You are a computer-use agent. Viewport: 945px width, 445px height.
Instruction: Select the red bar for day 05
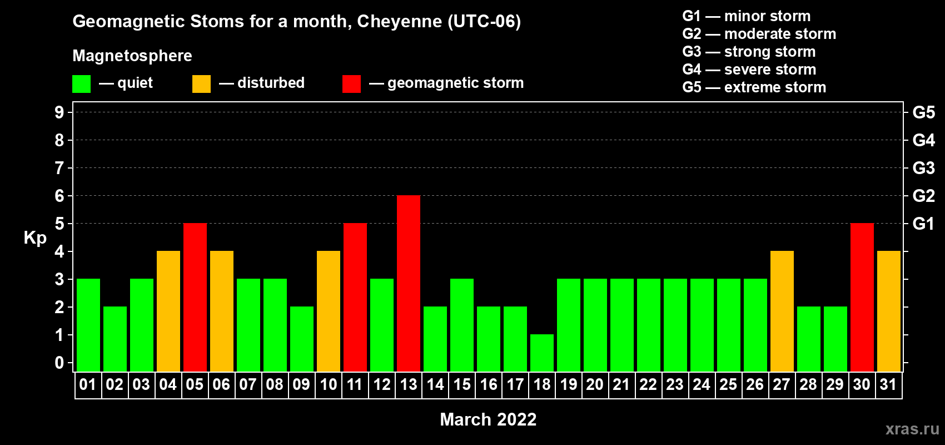195,298
